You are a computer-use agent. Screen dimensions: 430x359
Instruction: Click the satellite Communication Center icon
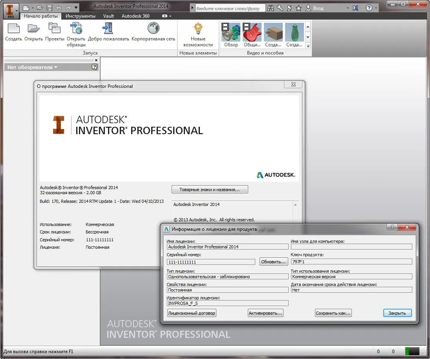(x=289, y=8)
